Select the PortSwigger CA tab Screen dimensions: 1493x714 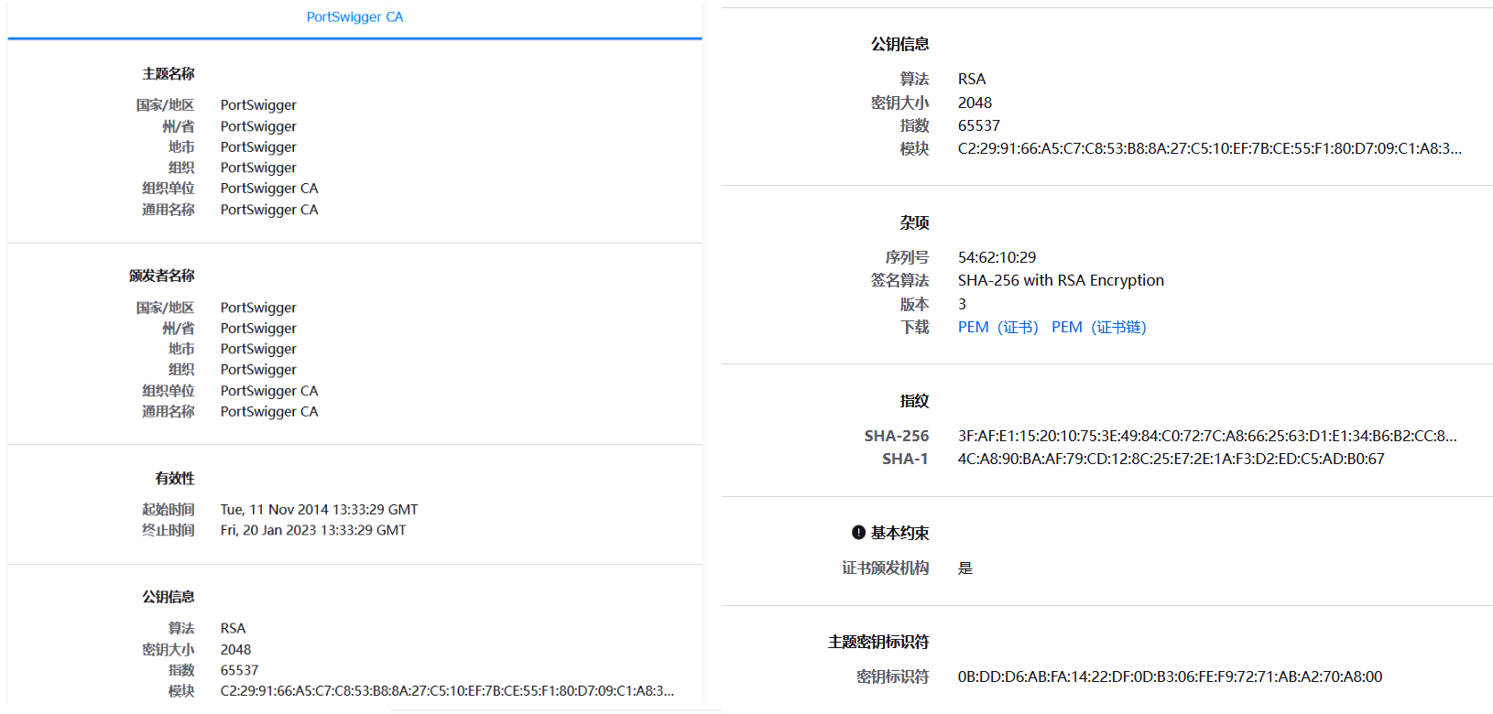(x=354, y=16)
